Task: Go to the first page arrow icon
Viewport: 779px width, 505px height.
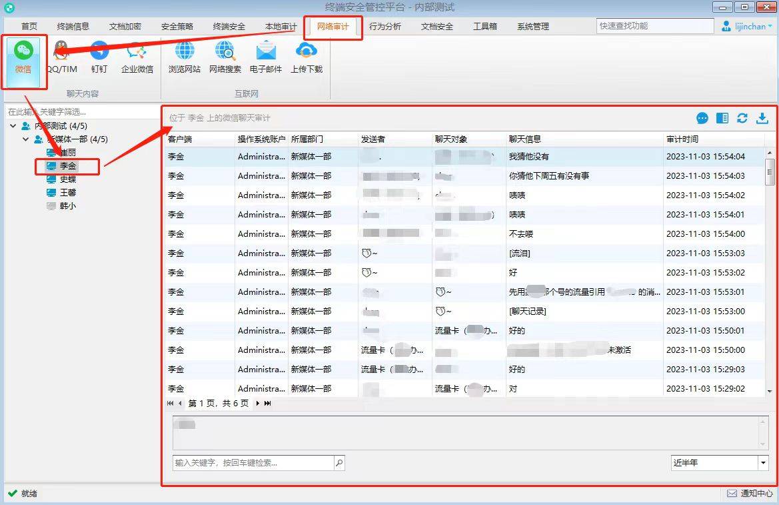Action: click(x=171, y=403)
